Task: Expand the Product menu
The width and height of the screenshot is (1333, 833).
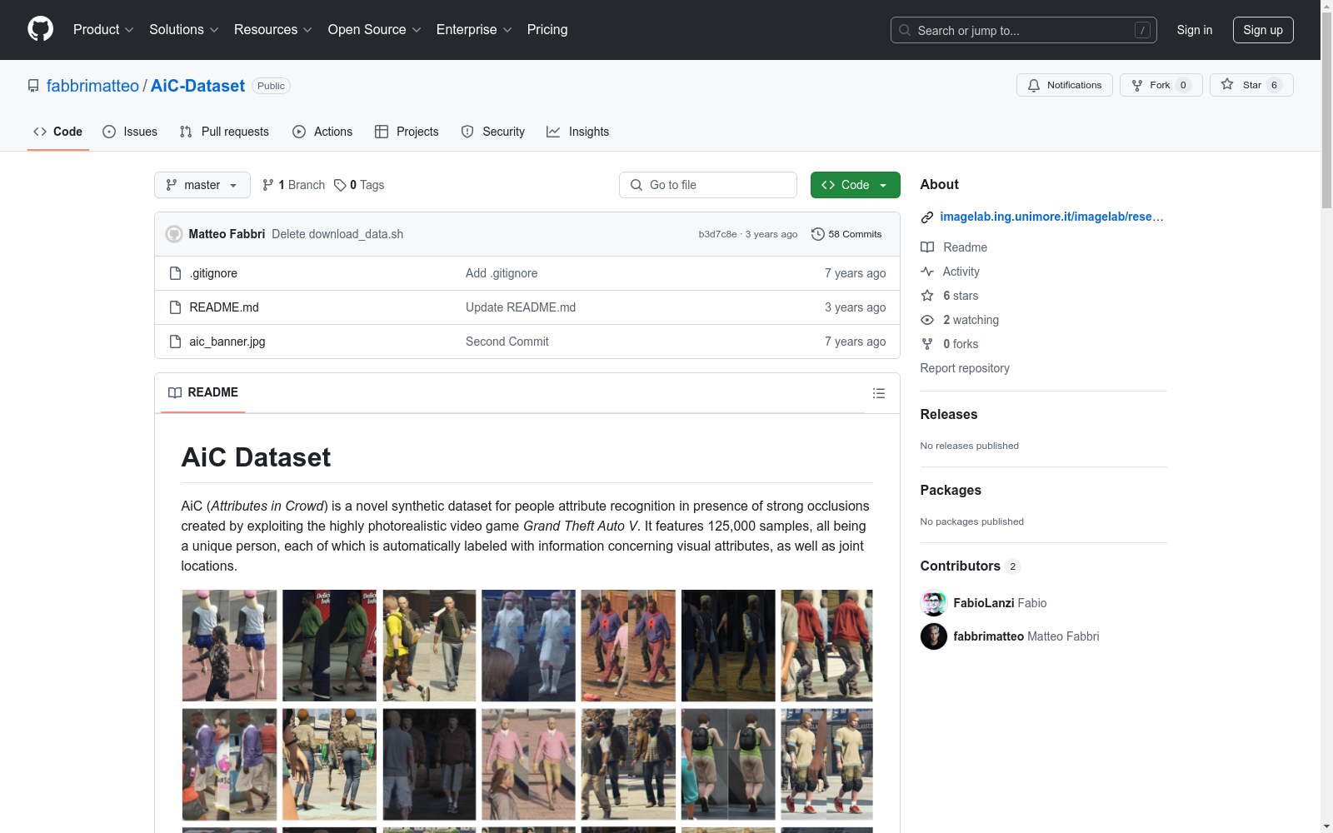Action: point(103,30)
